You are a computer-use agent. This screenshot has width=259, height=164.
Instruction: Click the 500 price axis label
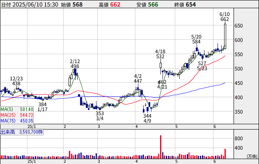click(239, 69)
